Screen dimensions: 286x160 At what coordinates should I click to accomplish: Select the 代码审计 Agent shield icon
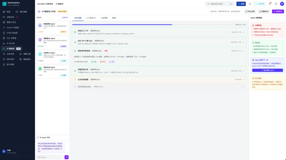[x=40, y=54]
